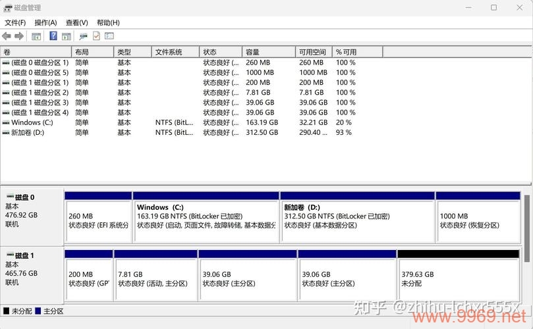This screenshot has width=533, height=329.
Task: Click the blue 主分区 legend color swatch
Action: coord(38,311)
